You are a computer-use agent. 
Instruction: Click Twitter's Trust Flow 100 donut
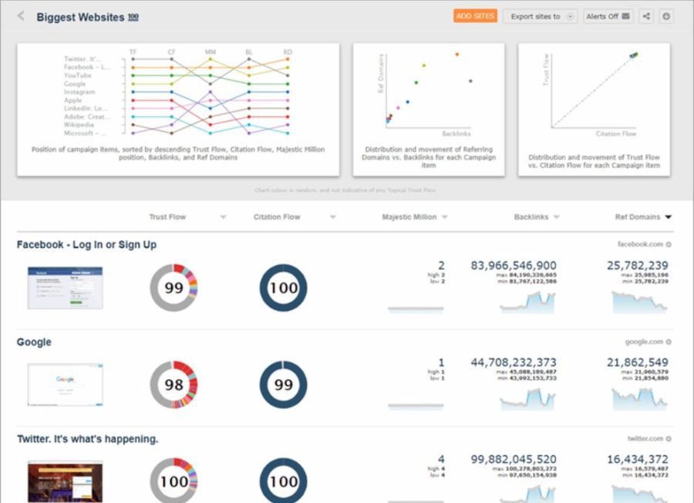(x=174, y=481)
